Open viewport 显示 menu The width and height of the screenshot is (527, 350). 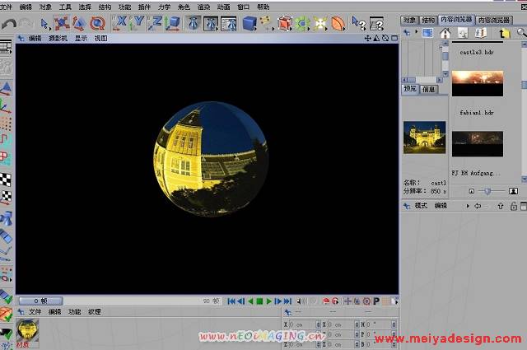[x=81, y=39]
